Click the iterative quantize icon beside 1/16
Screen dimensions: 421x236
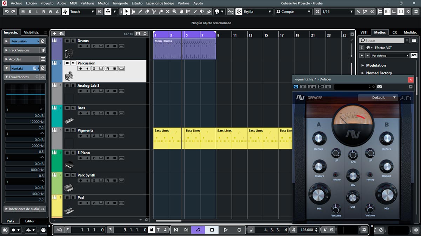pos(358,12)
